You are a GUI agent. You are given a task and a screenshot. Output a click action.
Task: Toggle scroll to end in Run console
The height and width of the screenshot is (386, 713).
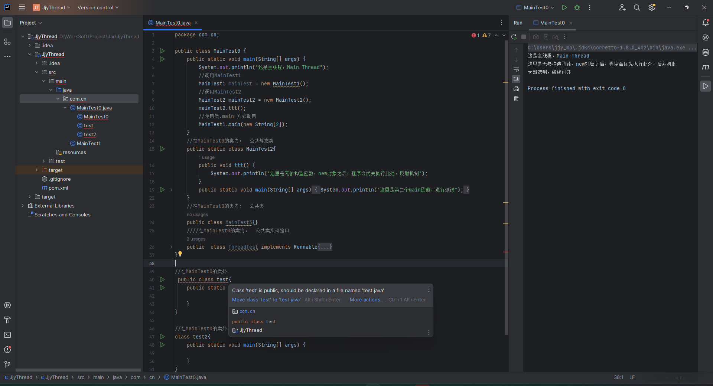tap(516, 79)
